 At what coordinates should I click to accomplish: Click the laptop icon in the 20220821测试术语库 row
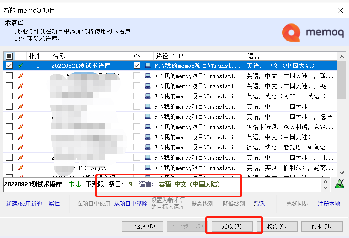(147, 66)
